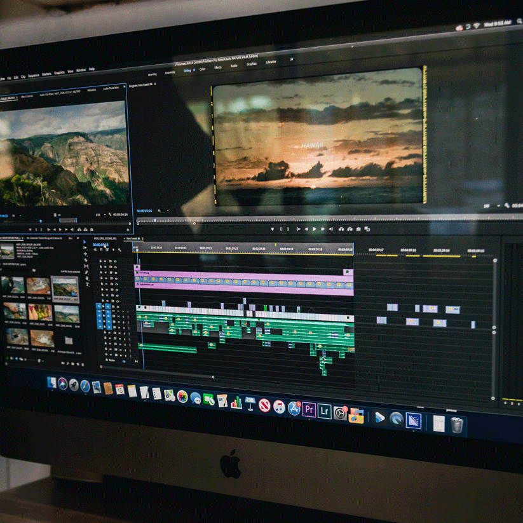Open the Program monitor Fit zoom dropdown
Image resolution: width=523 pixels, height=523 pixels.
(x=163, y=210)
